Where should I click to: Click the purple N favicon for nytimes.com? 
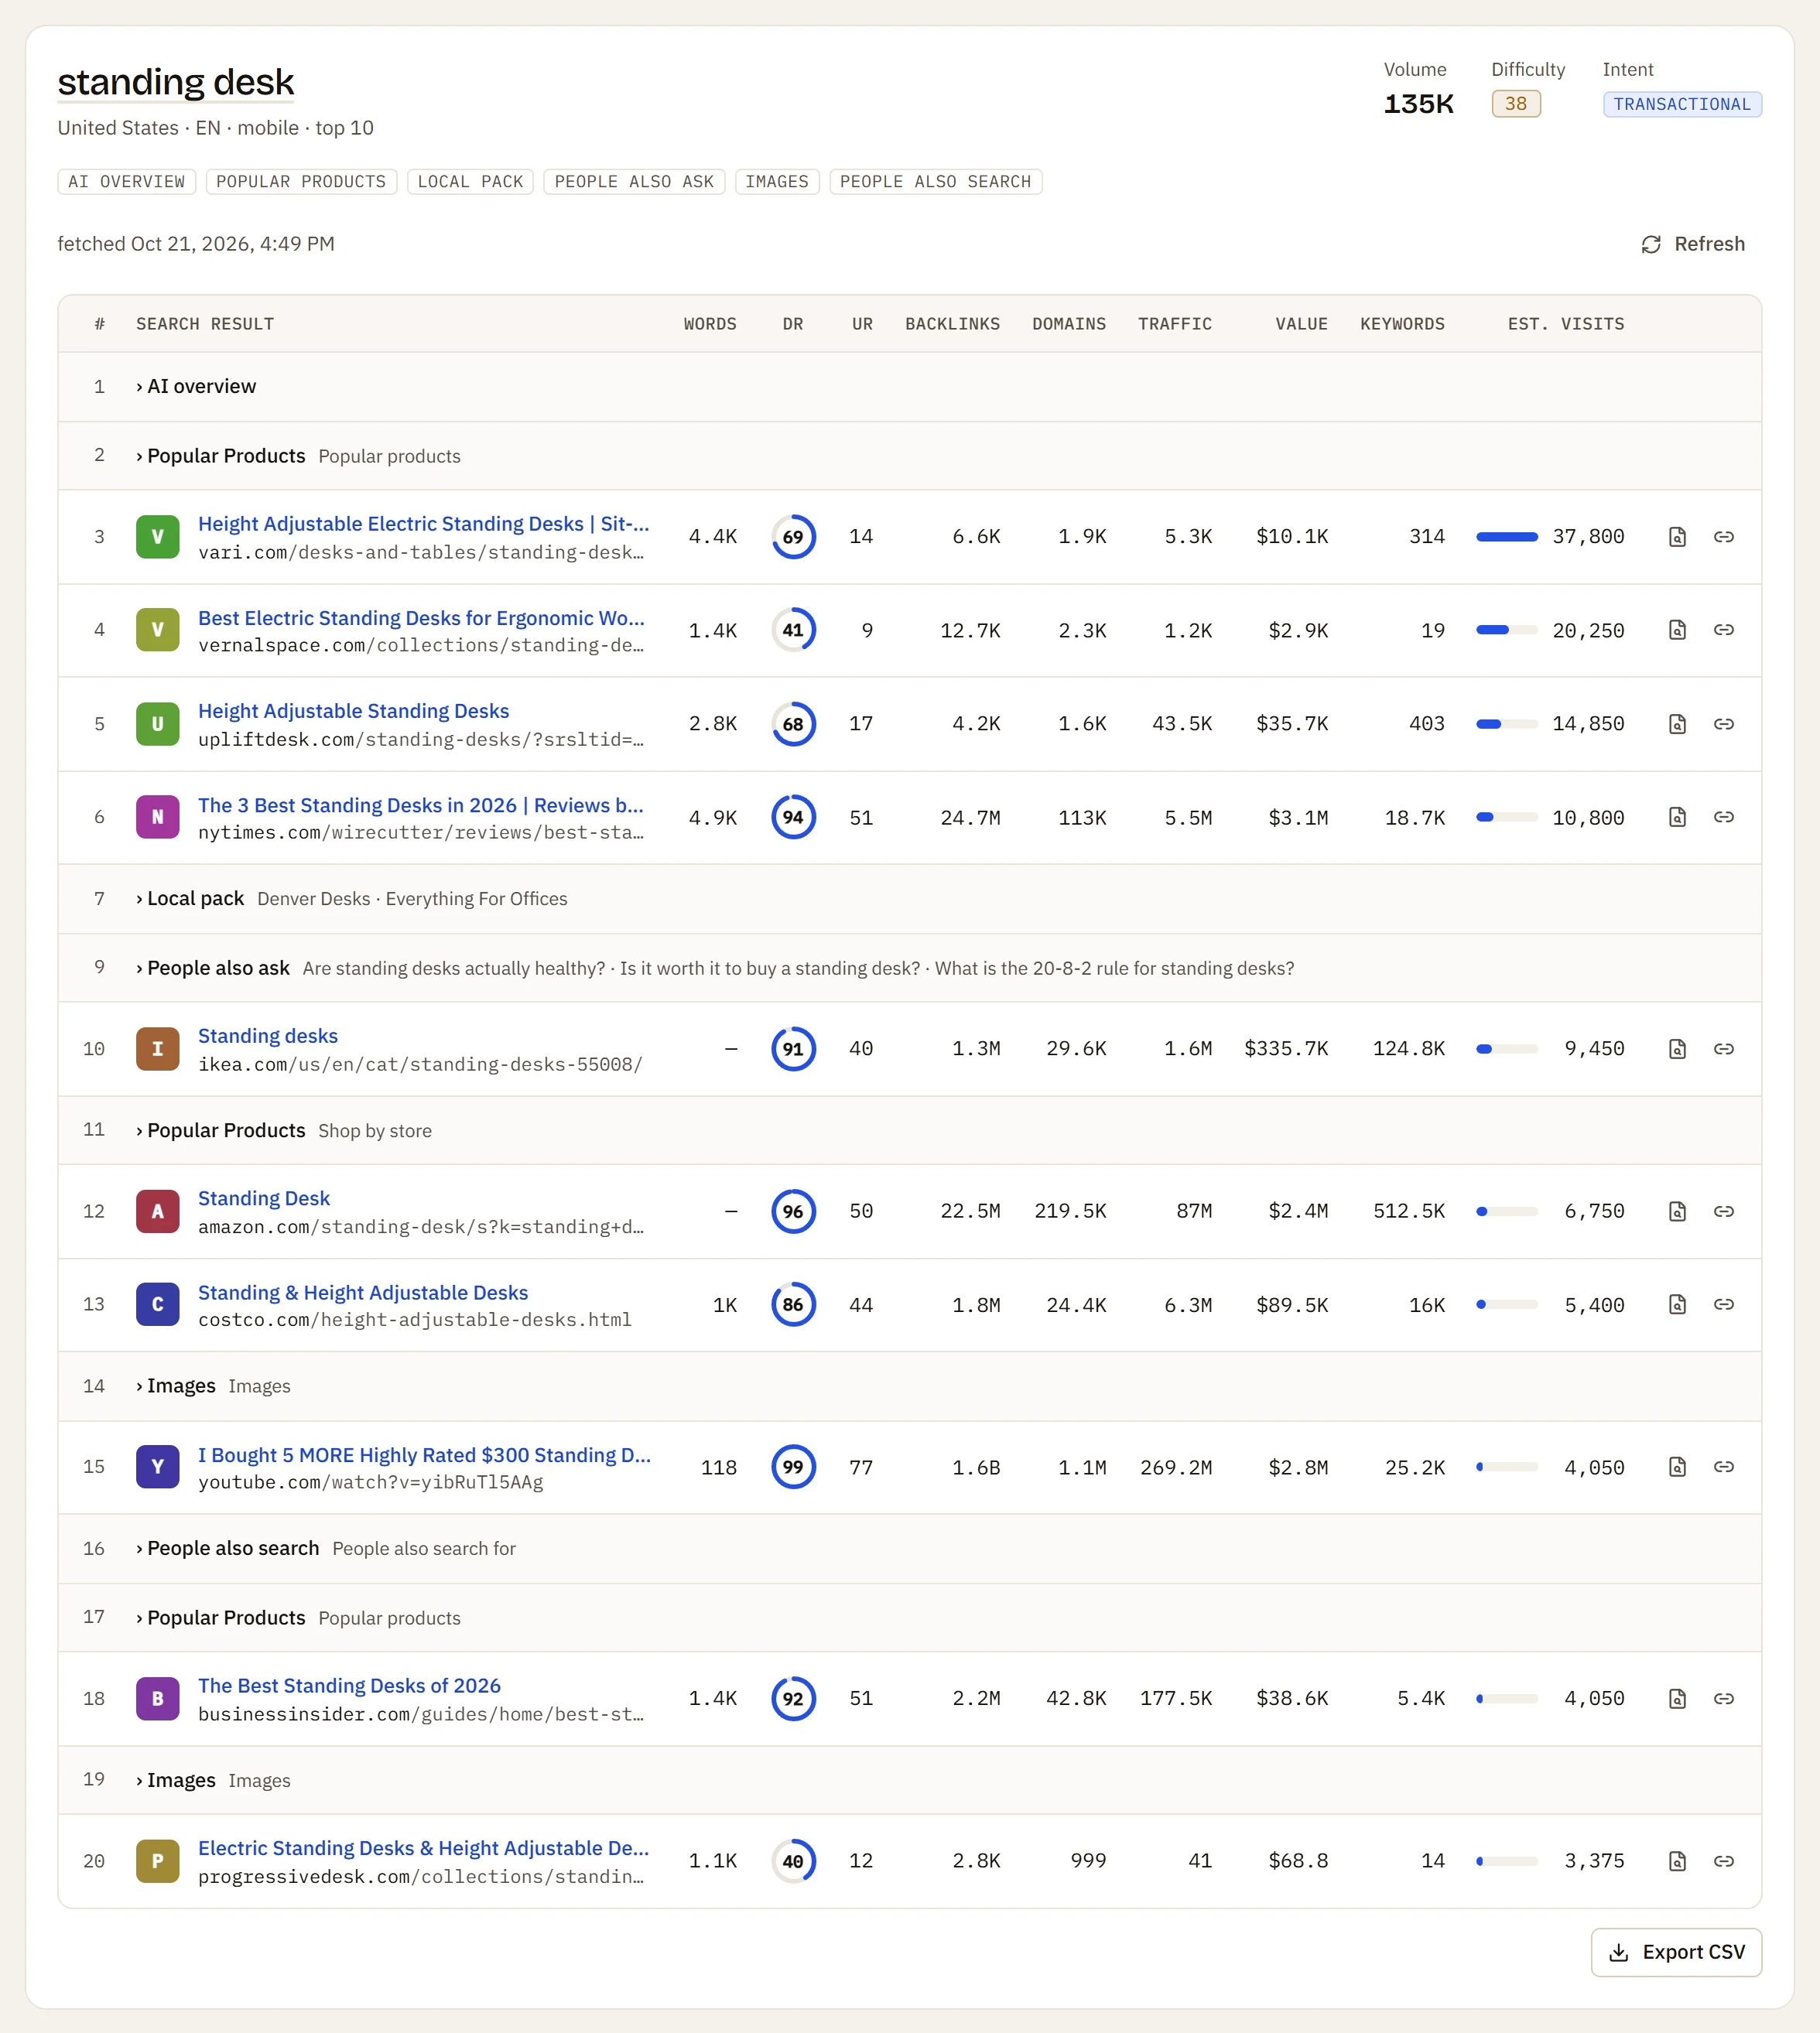157,817
